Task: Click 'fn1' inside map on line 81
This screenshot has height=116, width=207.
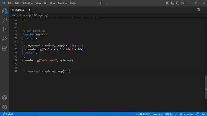Action: click(x=67, y=71)
